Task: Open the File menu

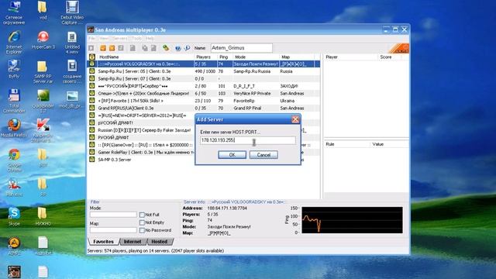Action: [91, 38]
